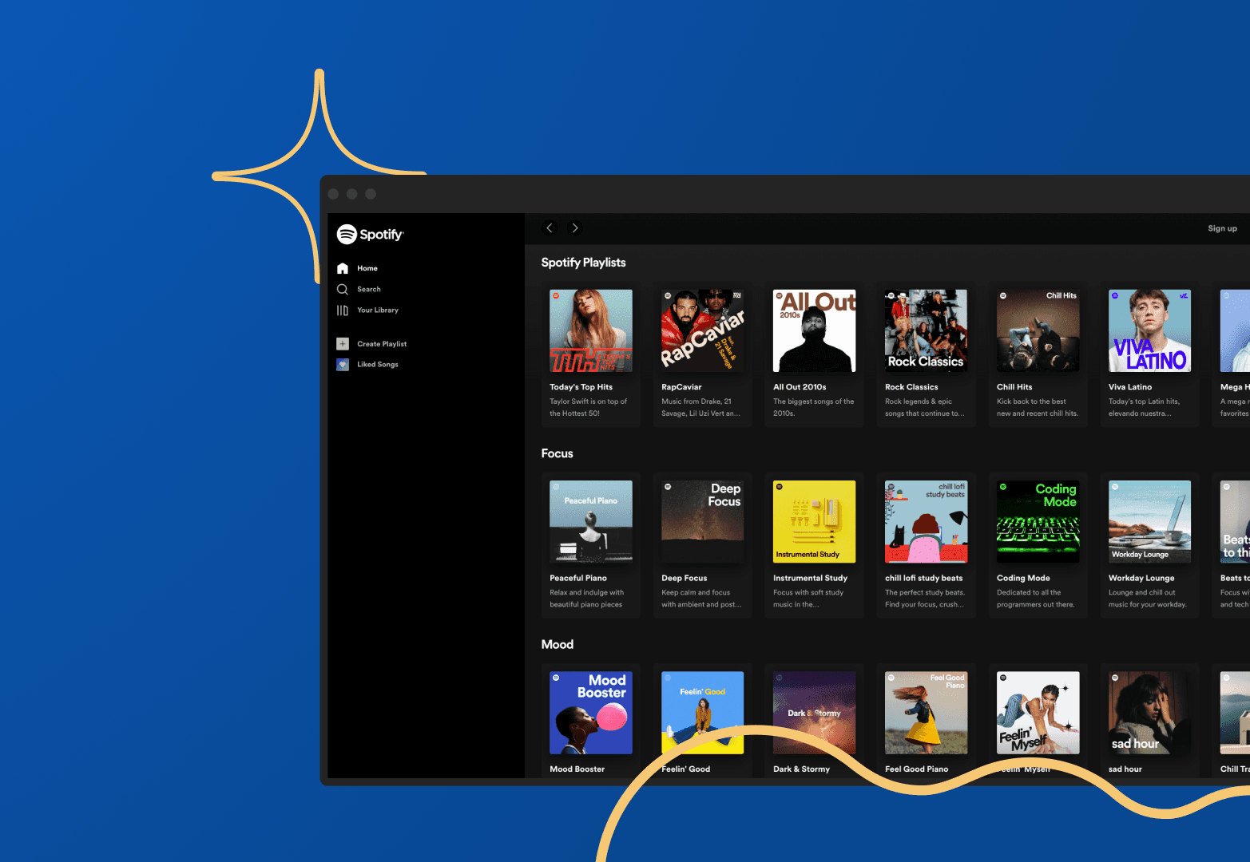The image size is (1250, 862).
Task: Open the Your Library icon
Action: (343, 310)
